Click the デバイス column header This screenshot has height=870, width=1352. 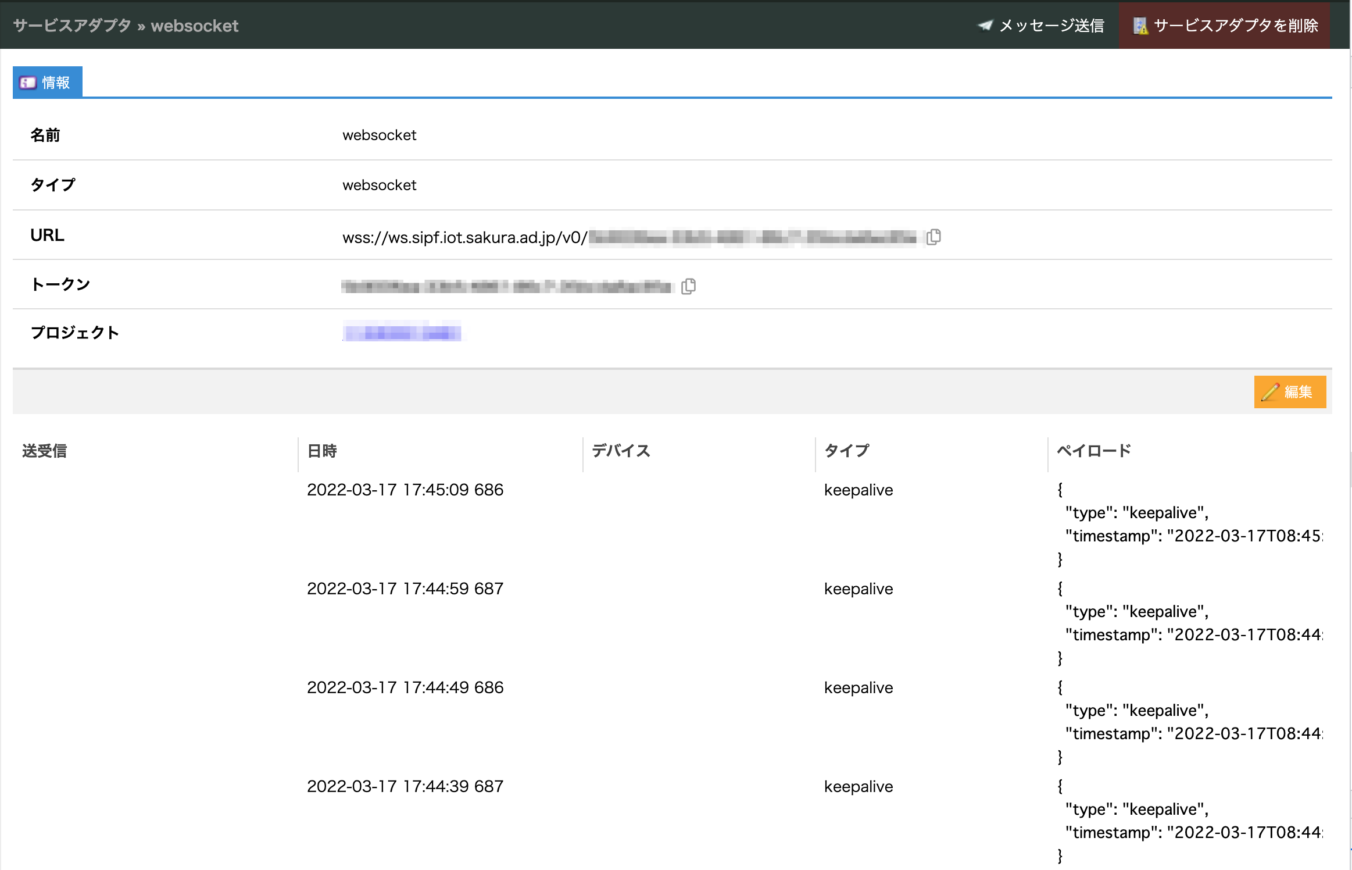621,451
